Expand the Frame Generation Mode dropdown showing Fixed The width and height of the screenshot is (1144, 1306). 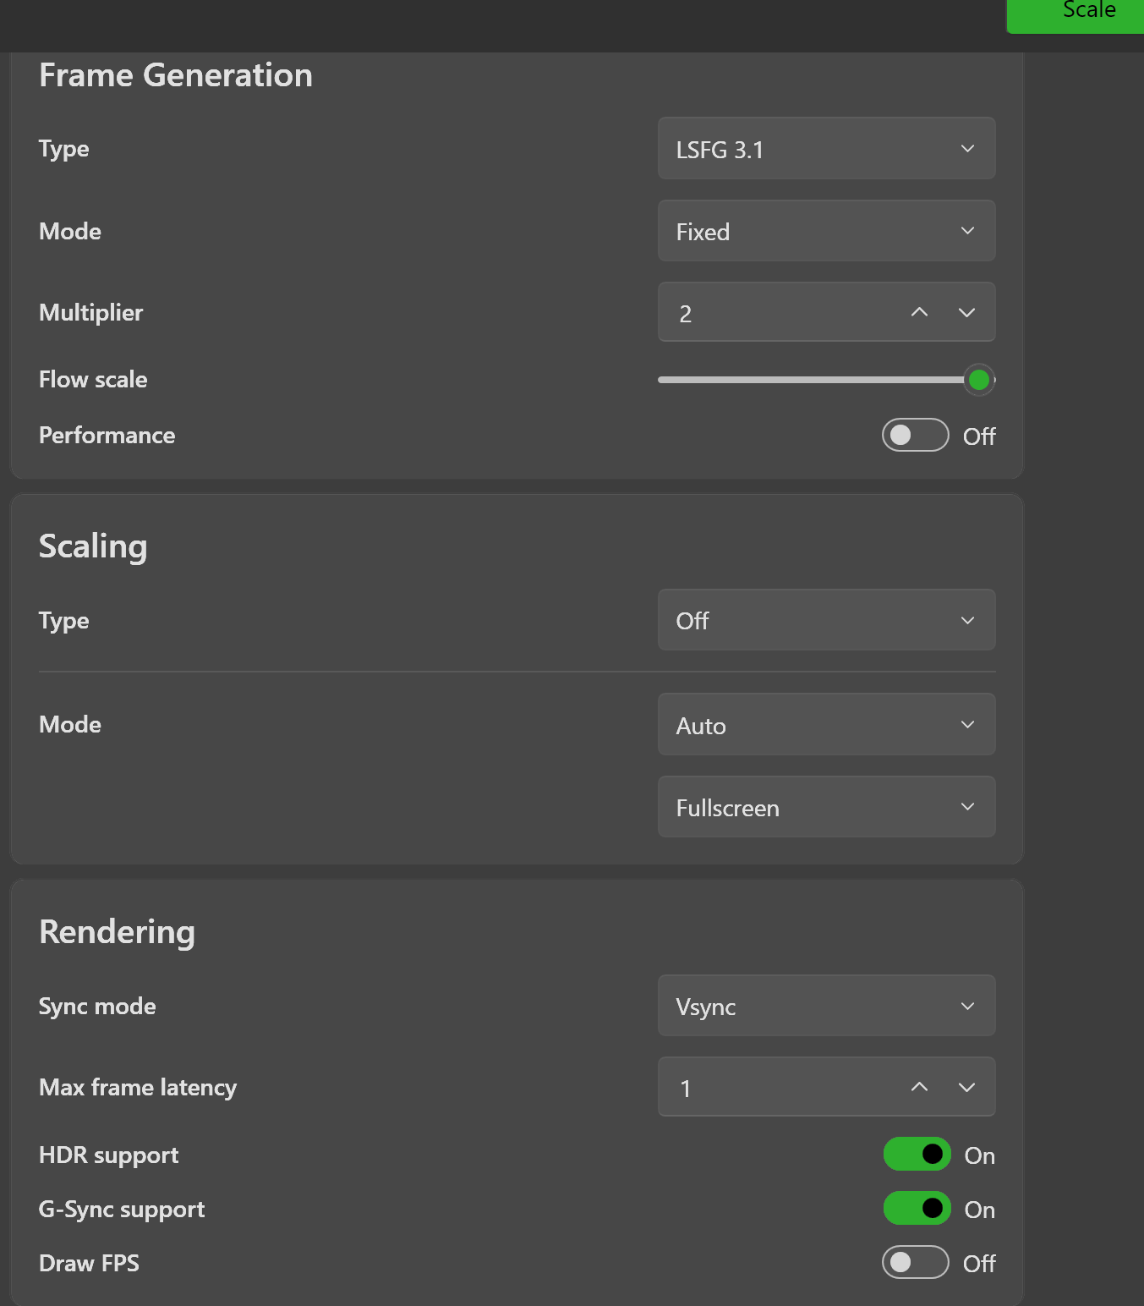tap(826, 231)
